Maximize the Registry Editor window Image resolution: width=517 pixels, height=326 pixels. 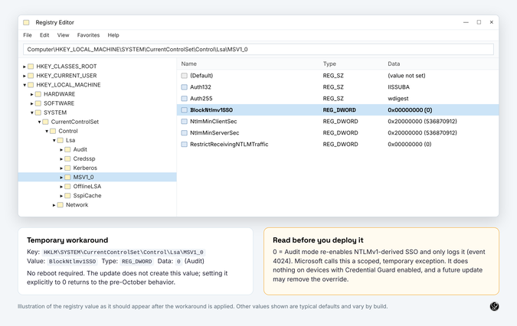[479, 22]
